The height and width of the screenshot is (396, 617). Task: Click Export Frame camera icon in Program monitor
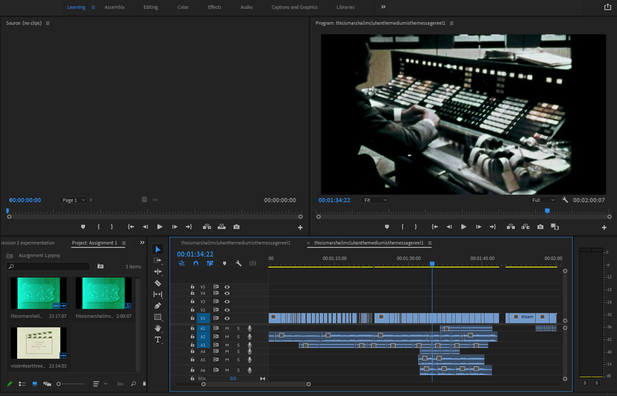point(540,227)
